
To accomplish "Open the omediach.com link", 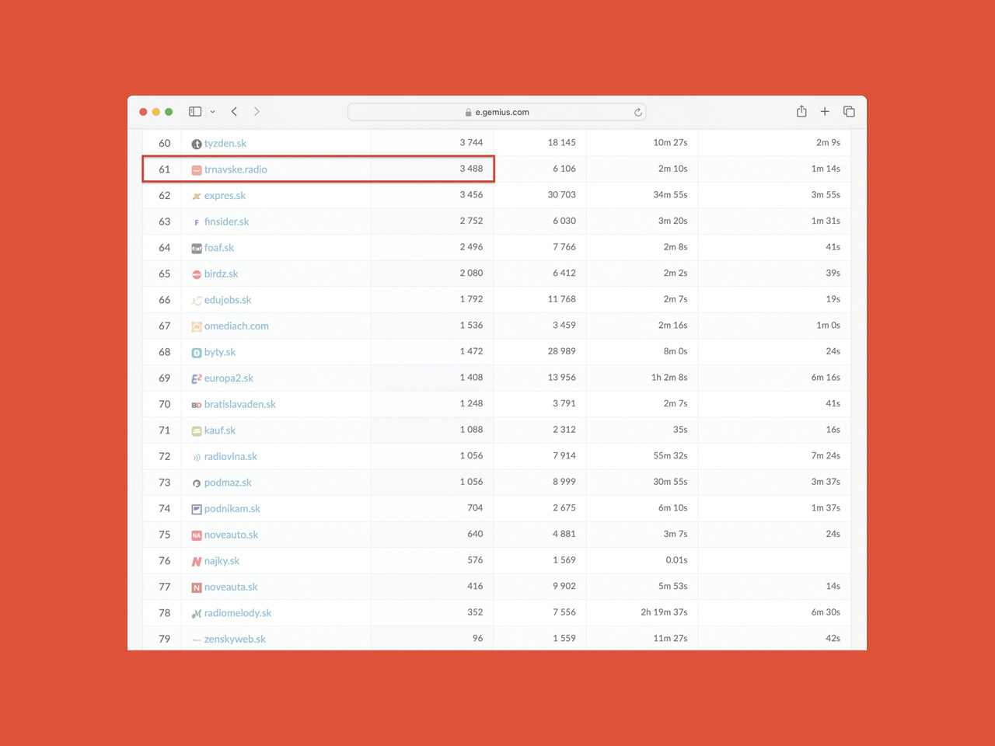I will coord(236,326).
